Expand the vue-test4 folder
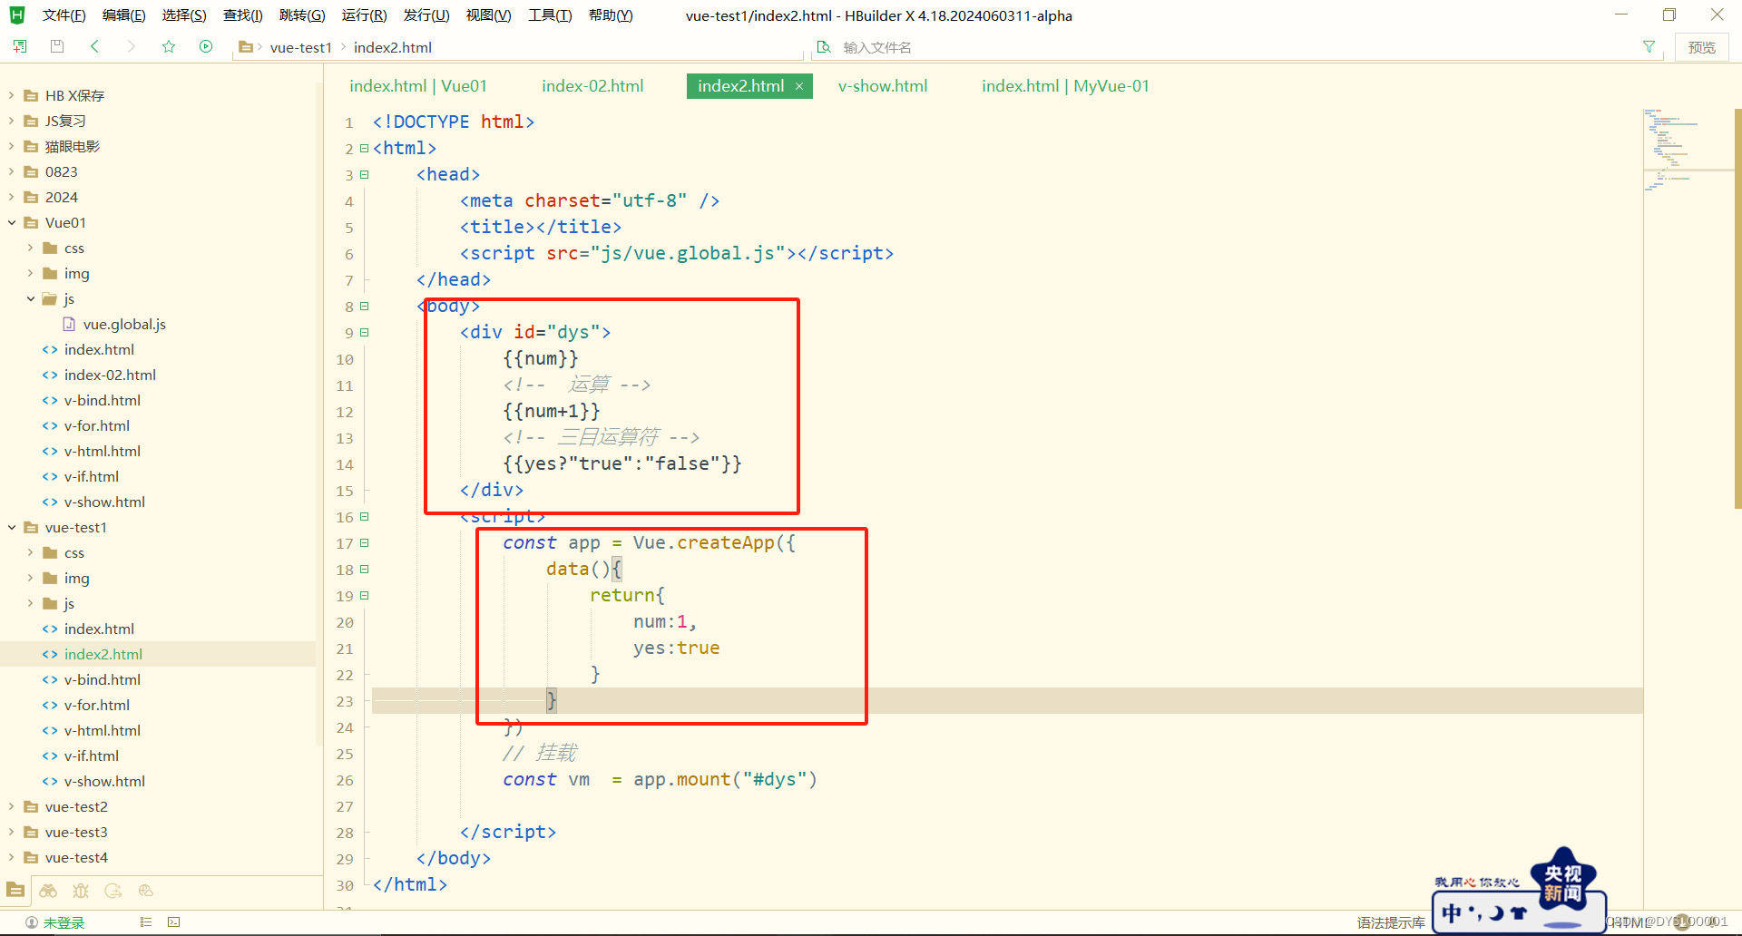The width and height of the screenshot is (1742, 936). (x=12, y=857)
